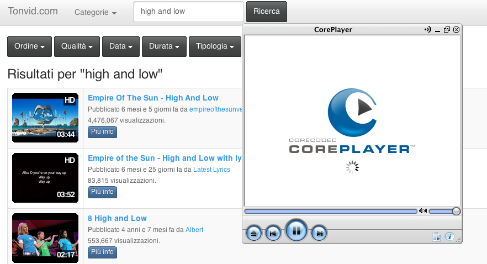
Task: Click the CorePlayer logo in video area
Action: (x=352, y=121)
